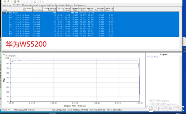Click the Timing Records Completed column header
186x114 pixels.
(x=50, y=9)
